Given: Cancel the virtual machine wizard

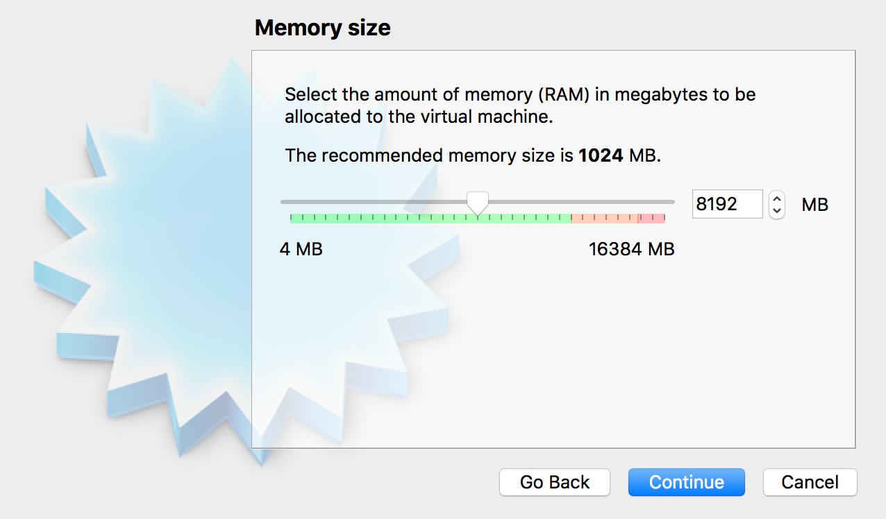Looking at the screenshot, I should [810, 482].
